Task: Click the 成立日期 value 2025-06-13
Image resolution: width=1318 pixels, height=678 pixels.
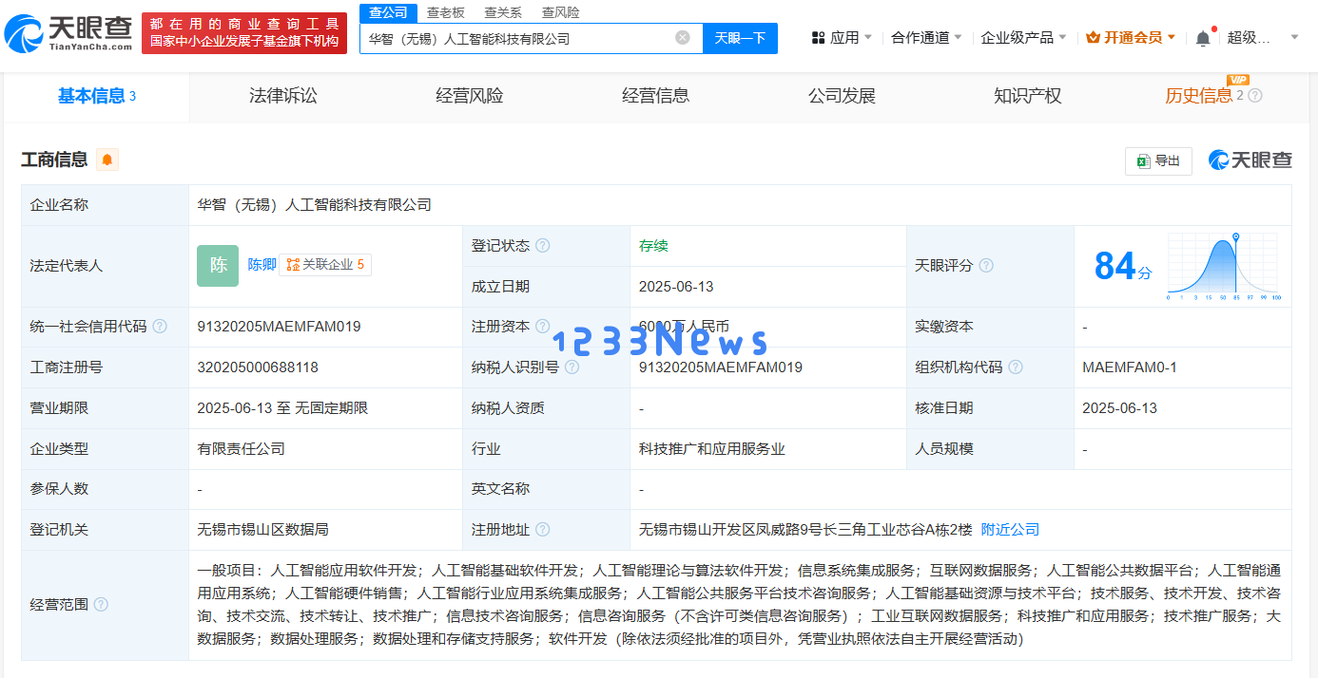Action: pos(676,287)
